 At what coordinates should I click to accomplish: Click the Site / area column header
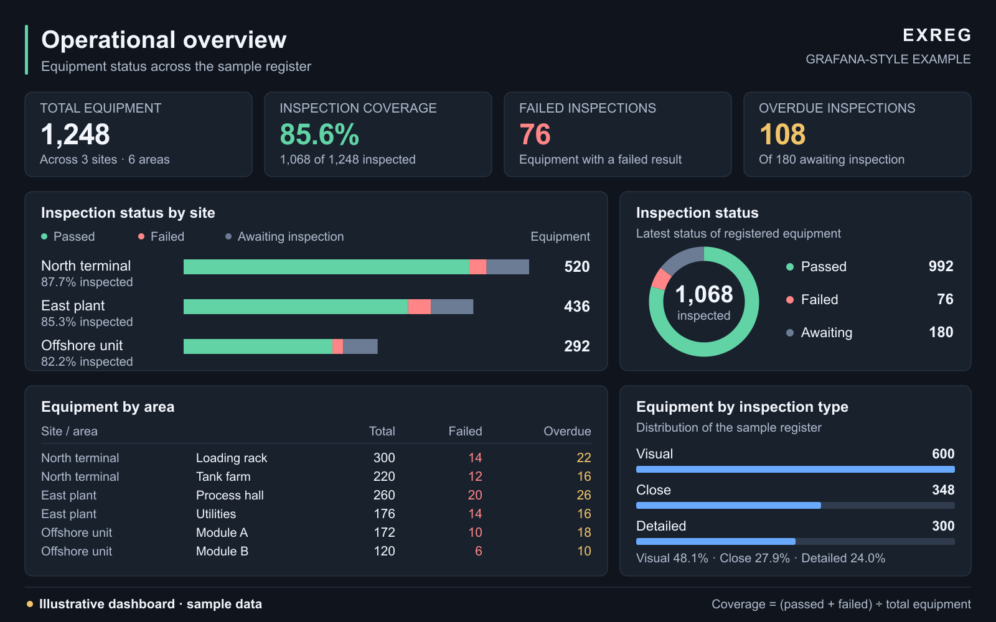(69, 431)
